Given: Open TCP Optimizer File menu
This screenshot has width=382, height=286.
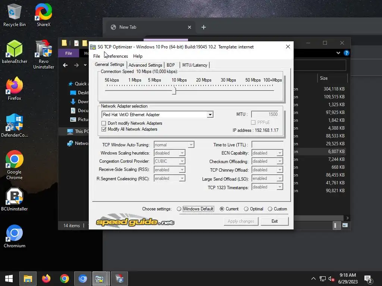Looking at the screenshot, I should [97, 56].
